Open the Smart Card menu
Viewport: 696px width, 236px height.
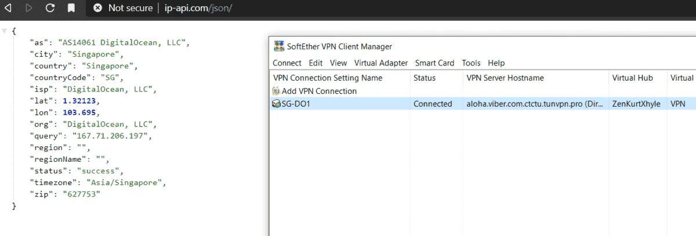click(x=435, y=63)
